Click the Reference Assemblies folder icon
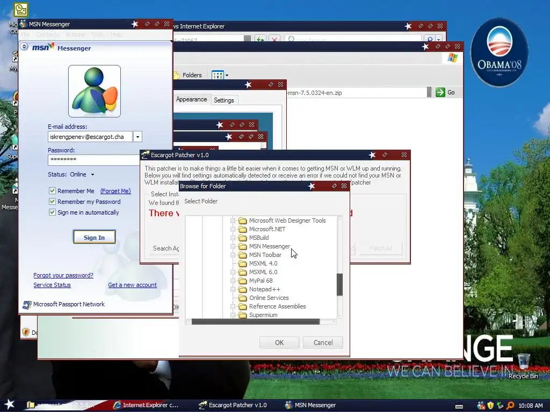Viewport: 550px width, 412px height. 243,306
